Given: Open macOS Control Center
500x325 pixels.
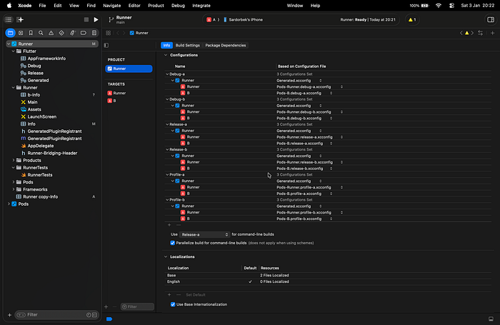Looking at the screenshot, I should [x=451, y=6].
